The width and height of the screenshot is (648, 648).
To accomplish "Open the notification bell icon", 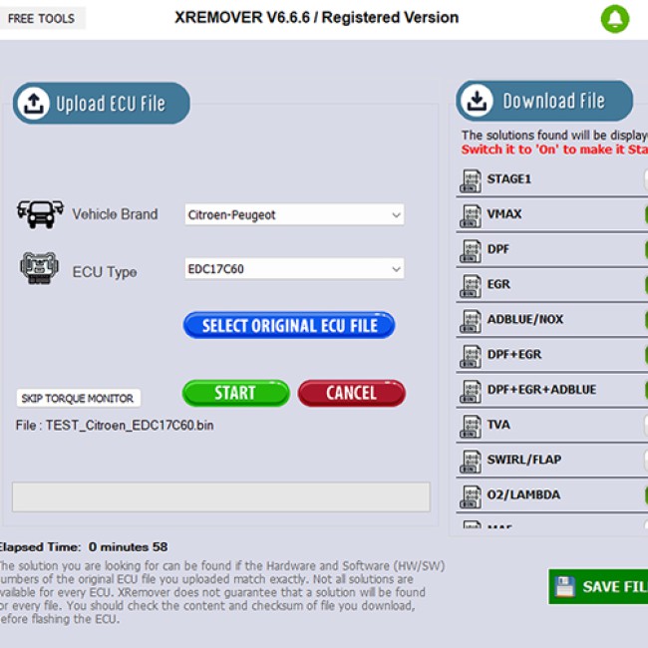I will point(615,19).
